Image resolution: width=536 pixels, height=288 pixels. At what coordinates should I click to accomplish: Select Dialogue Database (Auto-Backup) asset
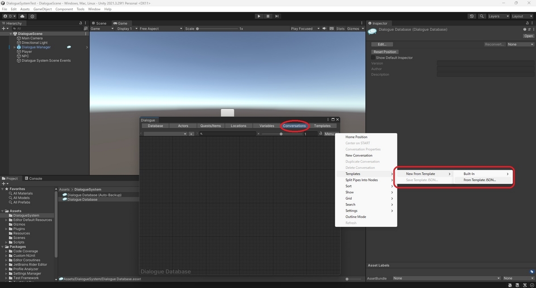coord(92,195)
